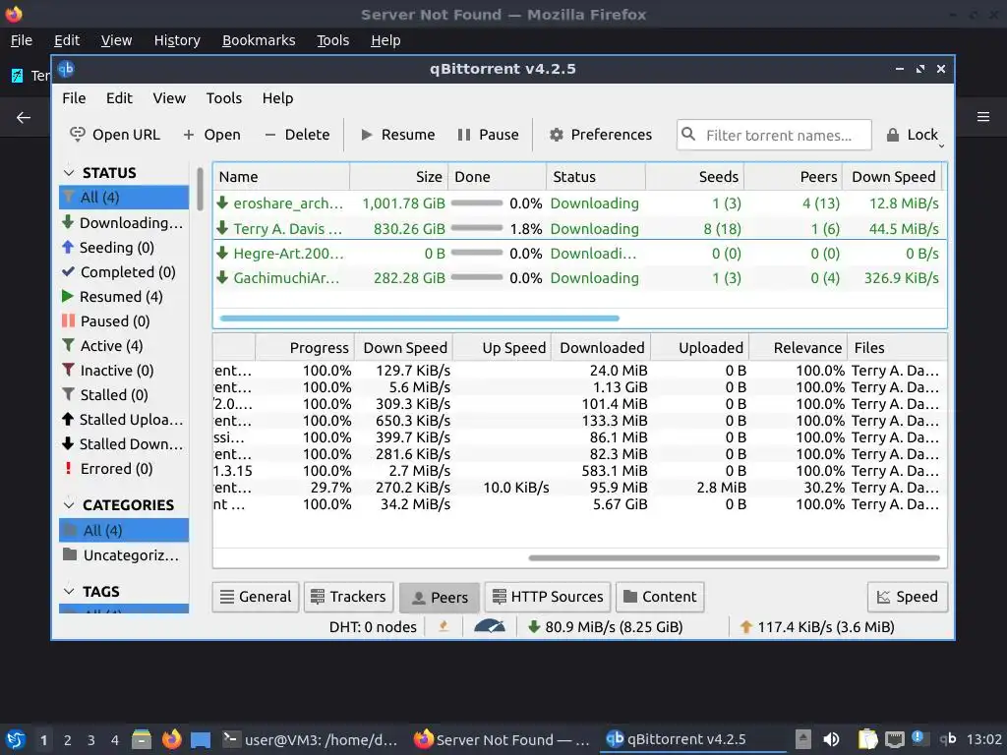Sort peers by Up Speed column header
The height and width of the screenshot is (755, 1007).
pos(502,348)
